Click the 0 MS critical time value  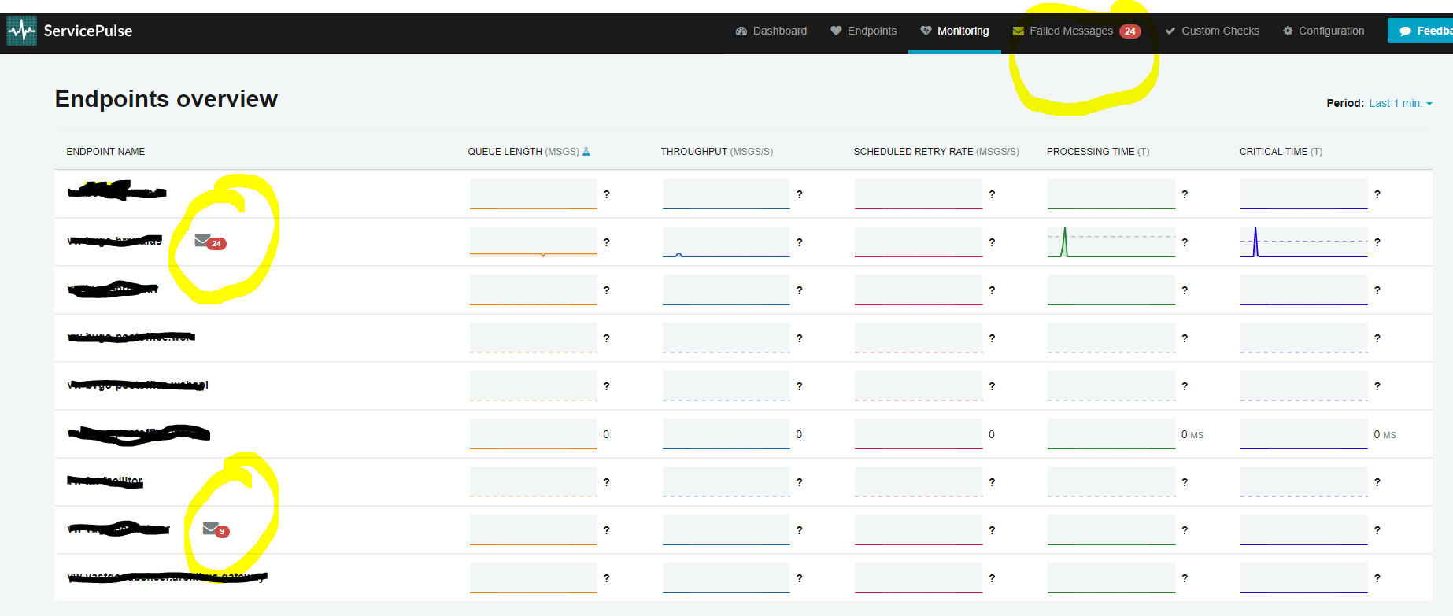point(1385,434)
